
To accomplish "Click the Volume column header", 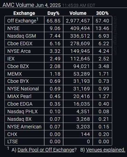I will [78, 13].
